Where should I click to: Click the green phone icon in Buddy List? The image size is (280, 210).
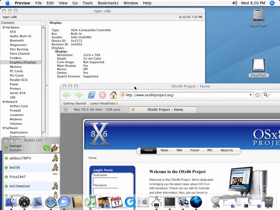click(46, 148)
